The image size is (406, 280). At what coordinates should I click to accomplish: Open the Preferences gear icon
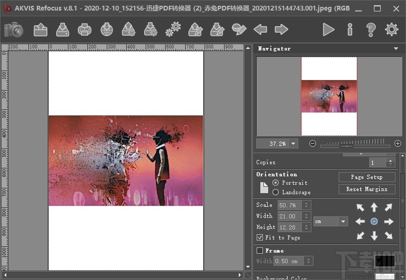(391, 29)
